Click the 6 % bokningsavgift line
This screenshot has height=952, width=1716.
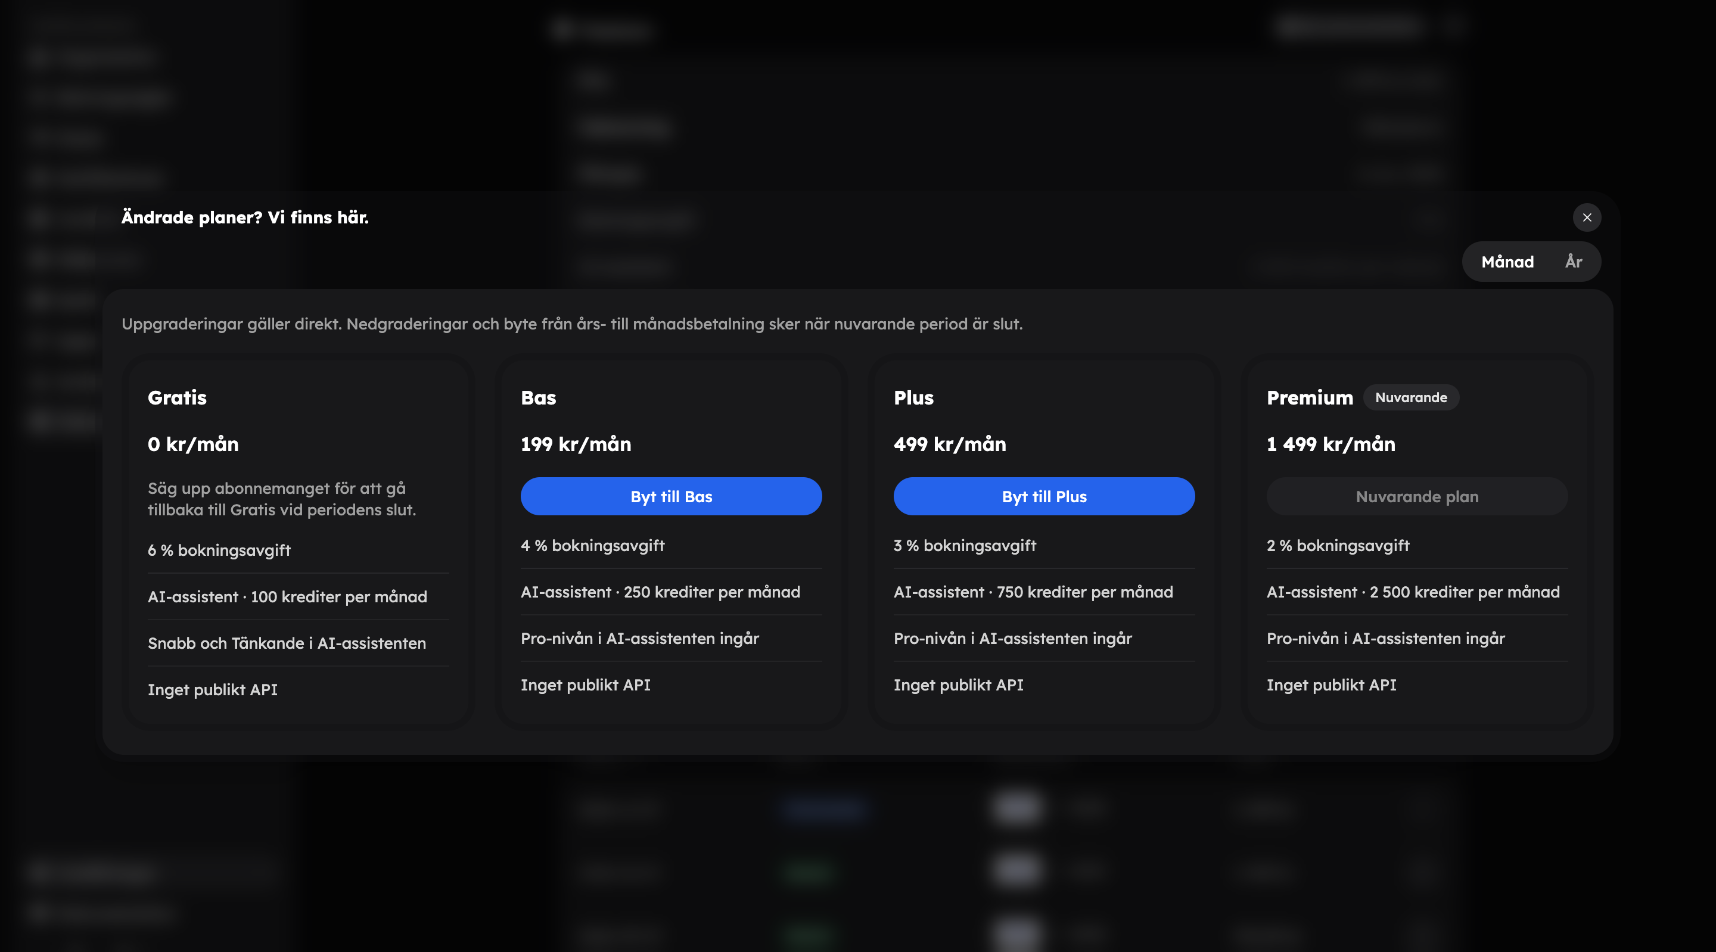tap(219, 550)
